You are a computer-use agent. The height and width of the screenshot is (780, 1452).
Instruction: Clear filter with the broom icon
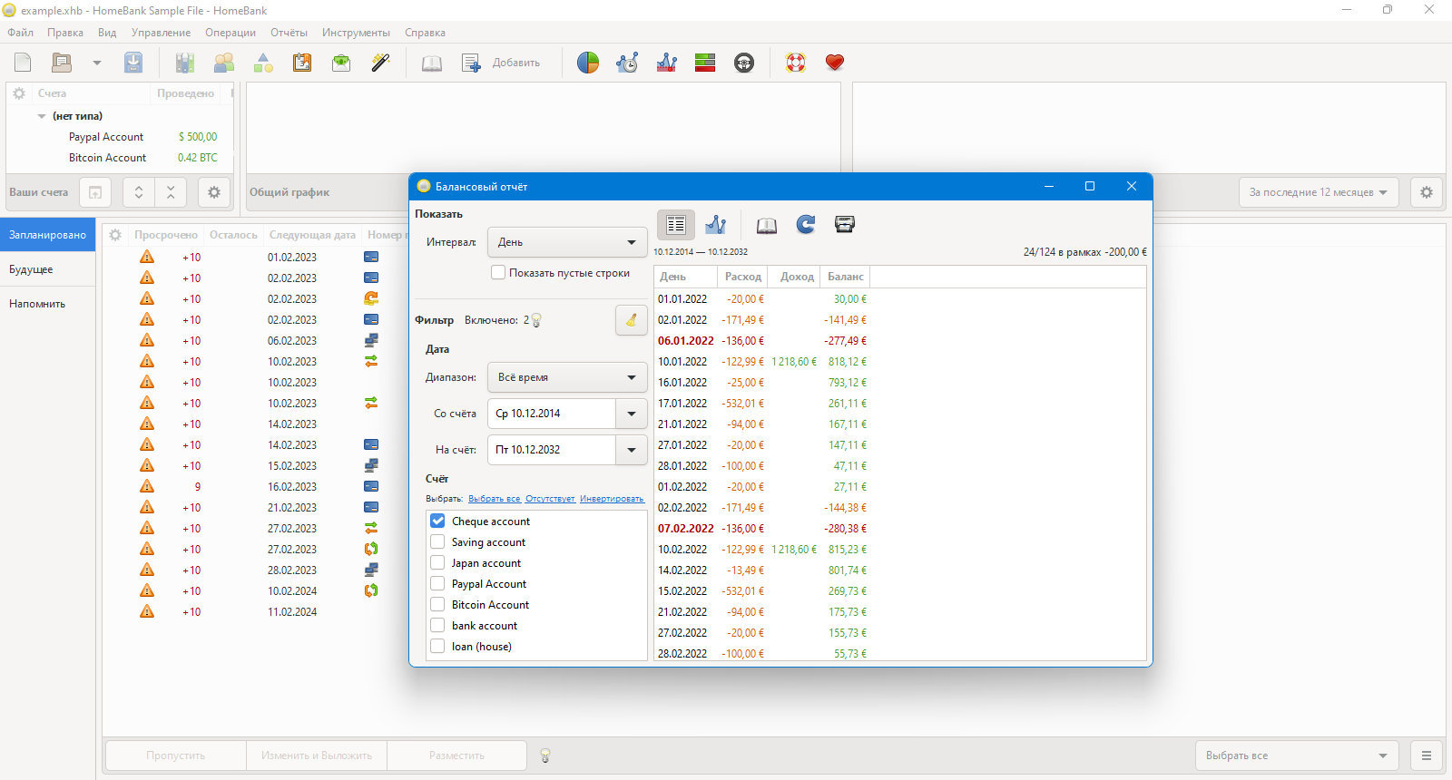tap(632, 320)
